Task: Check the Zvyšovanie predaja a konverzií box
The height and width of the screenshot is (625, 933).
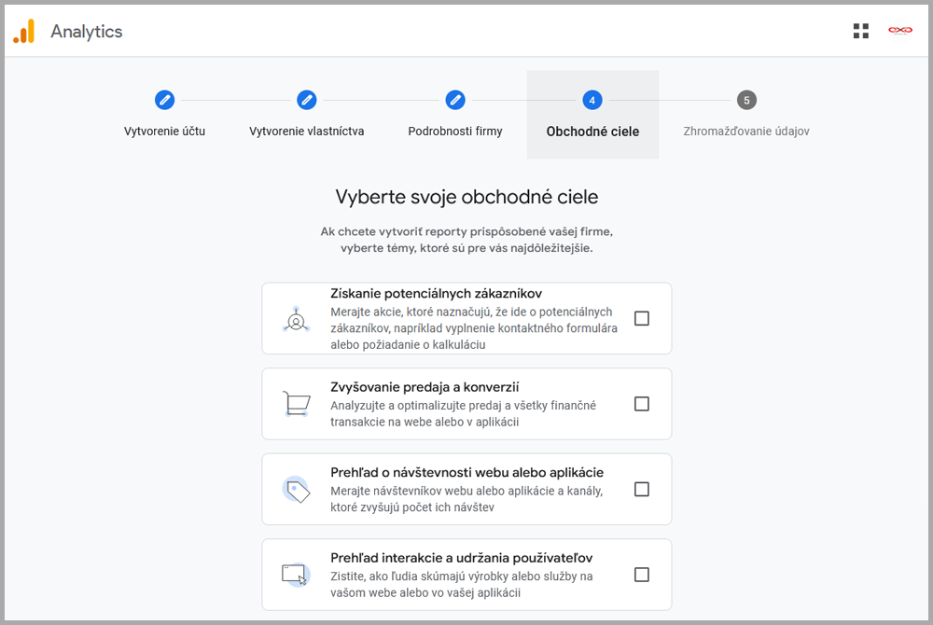Action: pyautogui.click(x=642, y=404)
